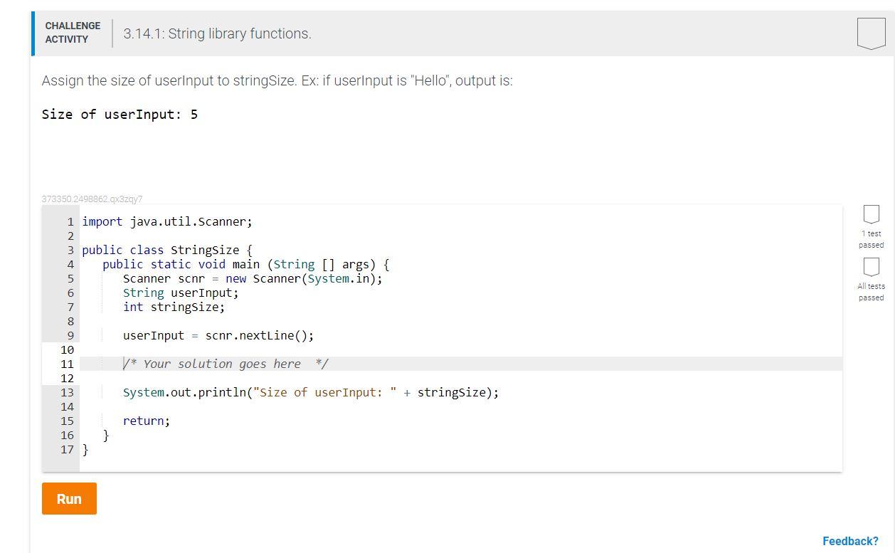895x553 pixels.
Task: Click the String userInput declaration on line 6
Action: pyautogui.click(x=180, y=293)
